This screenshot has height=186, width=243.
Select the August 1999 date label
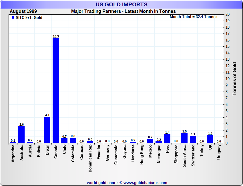click(x=23, y=11)
